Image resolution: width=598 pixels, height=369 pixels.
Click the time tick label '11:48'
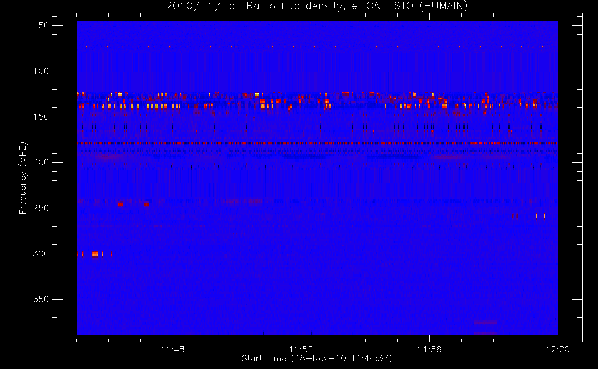click(173, 349)
